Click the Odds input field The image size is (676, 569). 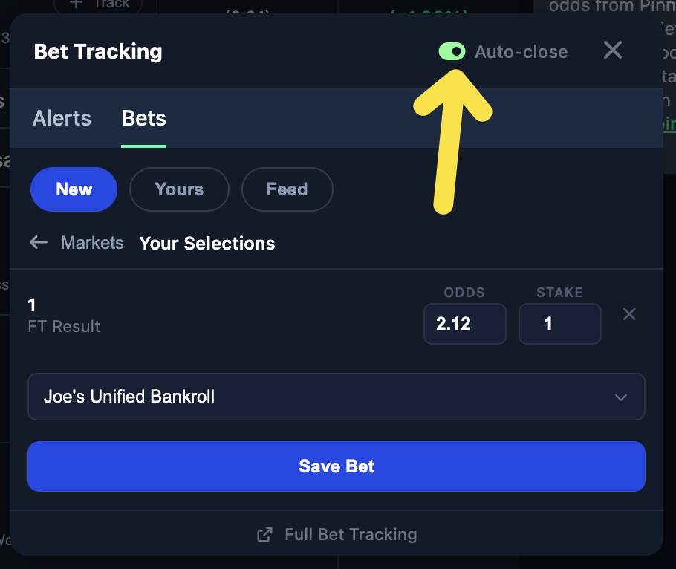[x=464, y=324]
